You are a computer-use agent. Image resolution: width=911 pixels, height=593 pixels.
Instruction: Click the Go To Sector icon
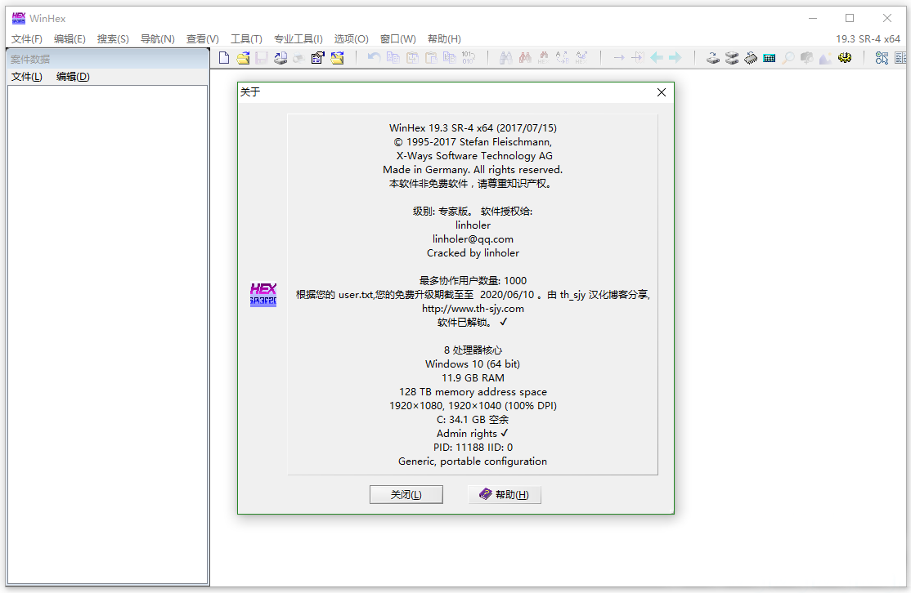[x=637, y=57]
